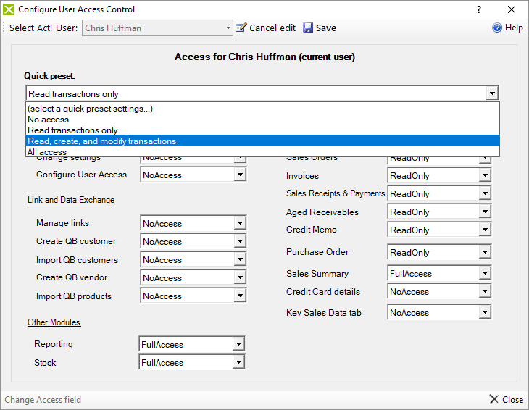Choose 'No access' preset option
This screenshot has height=410, width=529.
coord(262,120)
